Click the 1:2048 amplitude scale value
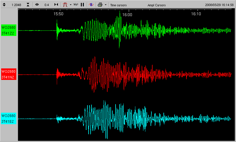The image size is (236, 142). click(x=16, y=5)
